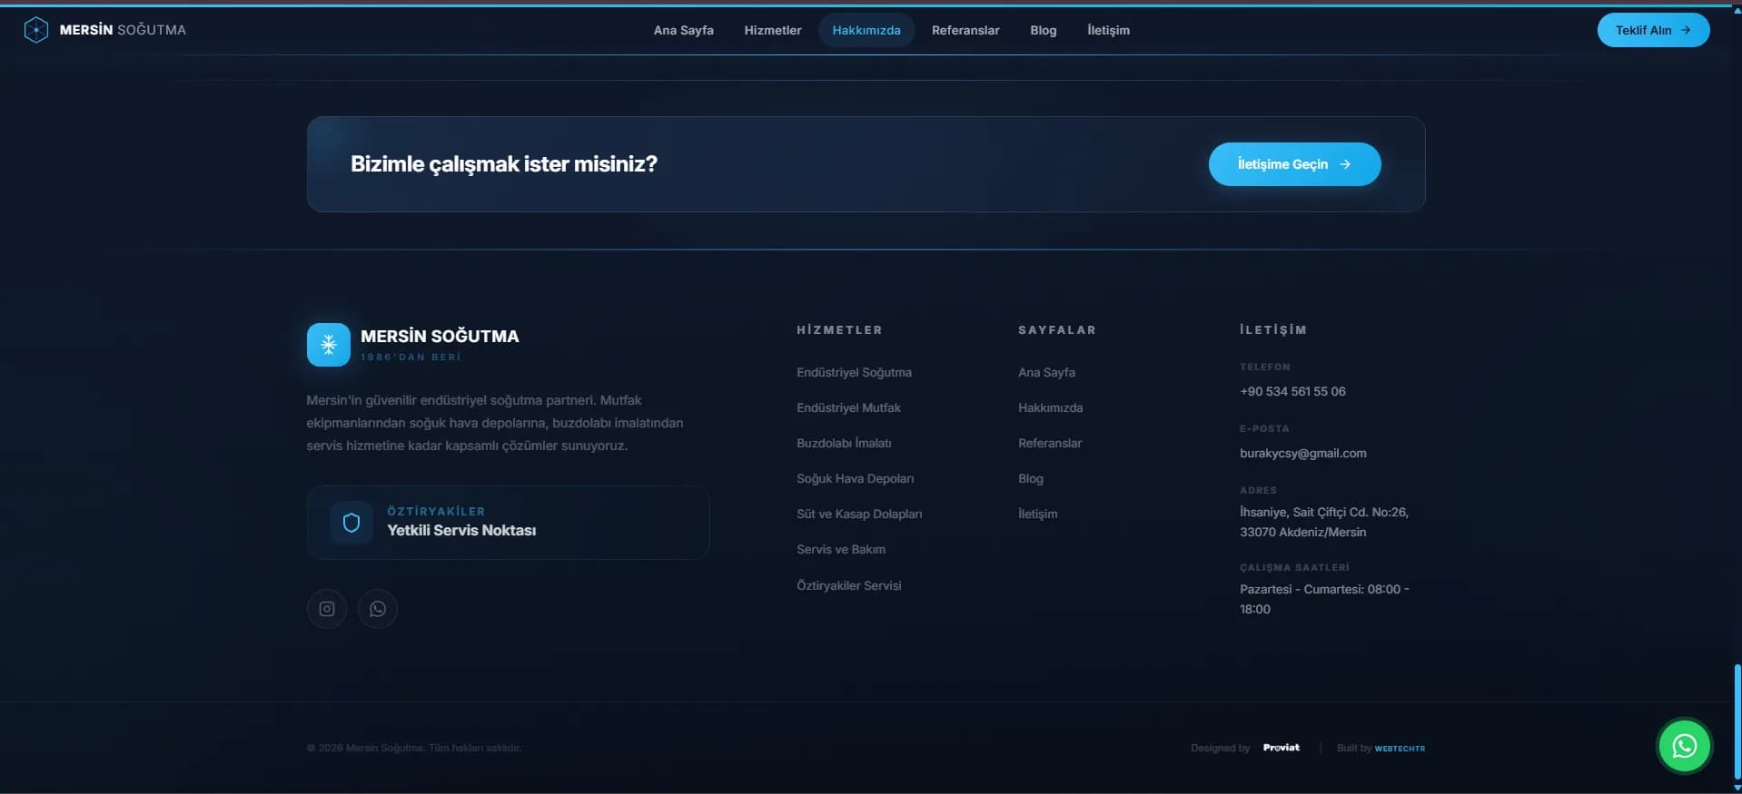
Task: Go to İletişim in the top navigation
Action: pyautogui.click(x=1109, y=30)
